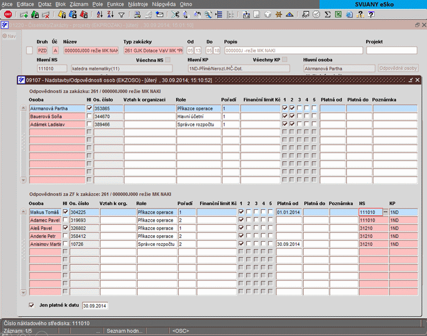Select the Bauerová Soňa person row
Image resolution: width=427 pixels, height=336 pixels.
coord(56,116)
